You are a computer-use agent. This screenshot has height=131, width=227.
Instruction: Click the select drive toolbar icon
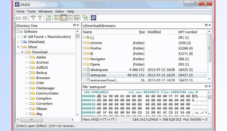coord(18,18)
